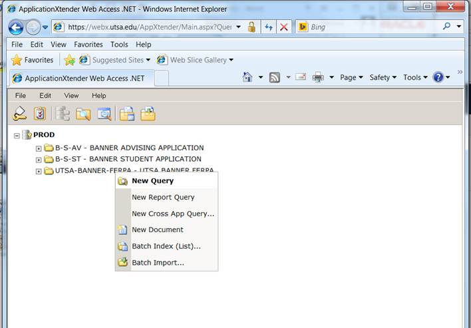Click the magnifier document search toolbar icon
The width and height of the screenshot is (471, 328).
click(104, 114)
